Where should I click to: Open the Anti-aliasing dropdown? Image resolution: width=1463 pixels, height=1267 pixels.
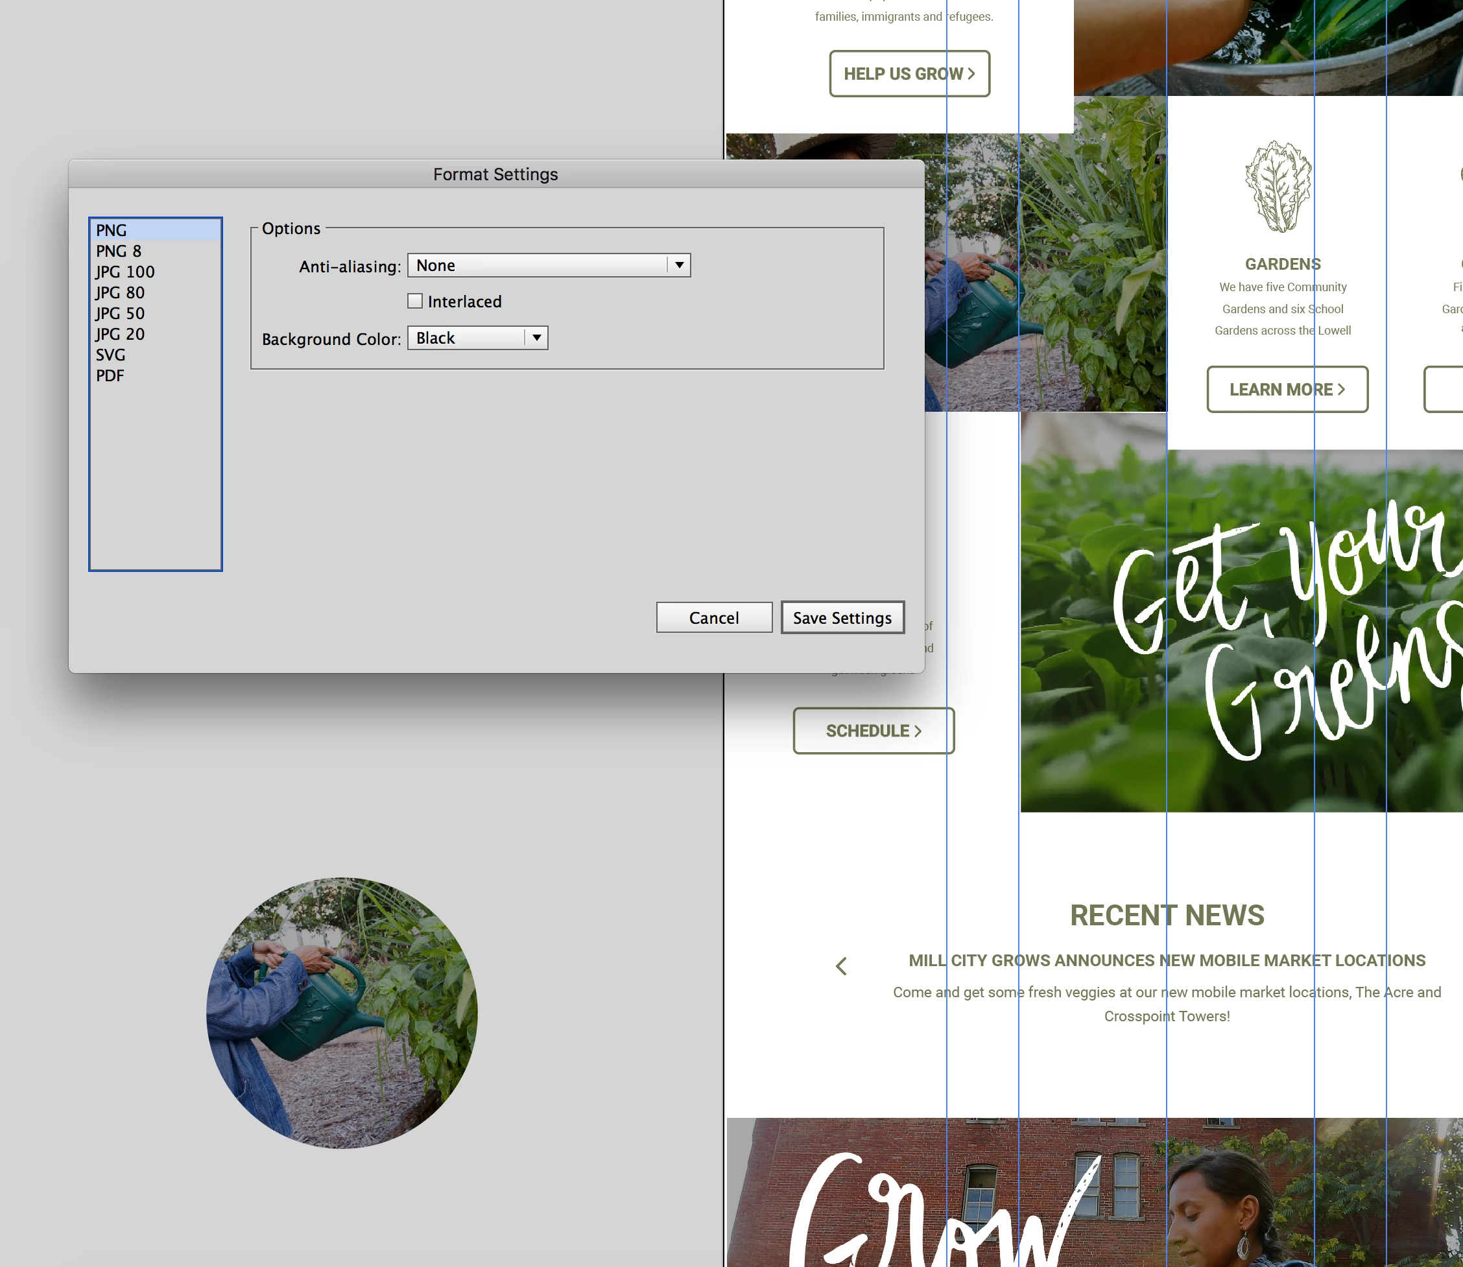(x=538, y=265)
